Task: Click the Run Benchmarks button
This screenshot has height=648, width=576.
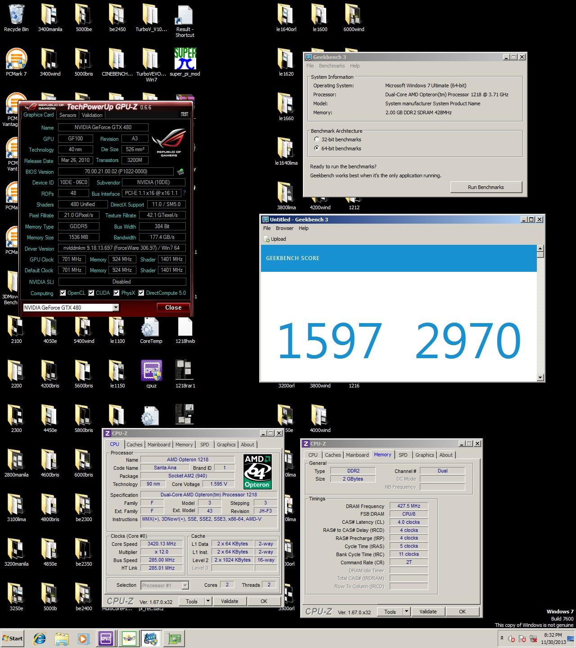Action: coord(486,187)
